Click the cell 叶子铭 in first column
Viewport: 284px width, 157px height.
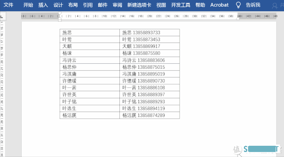point(90,102)
